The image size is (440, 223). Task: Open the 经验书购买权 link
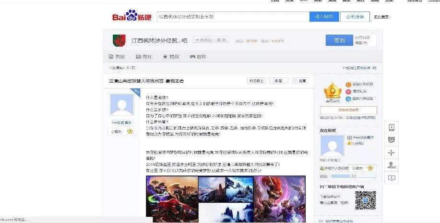point(364,118)
